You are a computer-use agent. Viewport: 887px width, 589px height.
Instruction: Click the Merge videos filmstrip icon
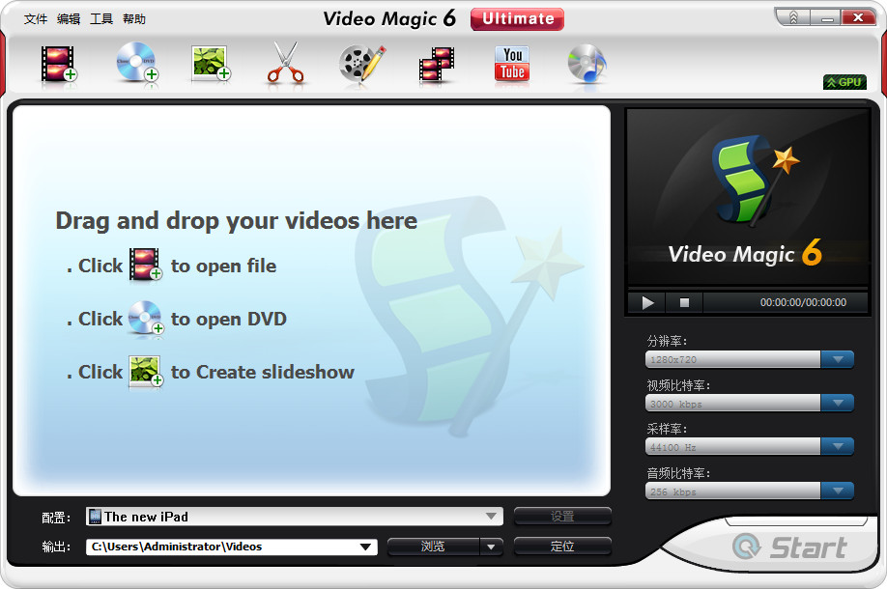(x=436, y=65)
